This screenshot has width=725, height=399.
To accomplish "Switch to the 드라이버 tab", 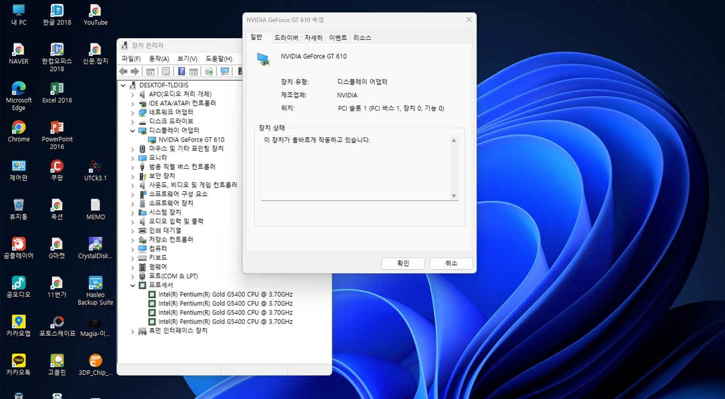I will pos(286,38).
